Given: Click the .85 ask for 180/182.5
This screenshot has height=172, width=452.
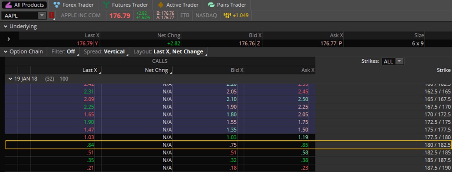Looking at the screenshot, I should coord(304,145).
